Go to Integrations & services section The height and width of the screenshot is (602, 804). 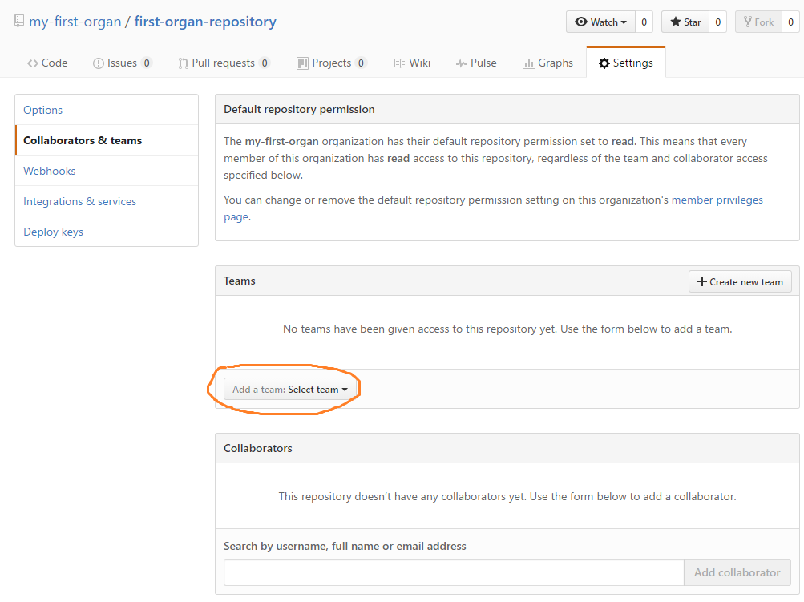79,201
